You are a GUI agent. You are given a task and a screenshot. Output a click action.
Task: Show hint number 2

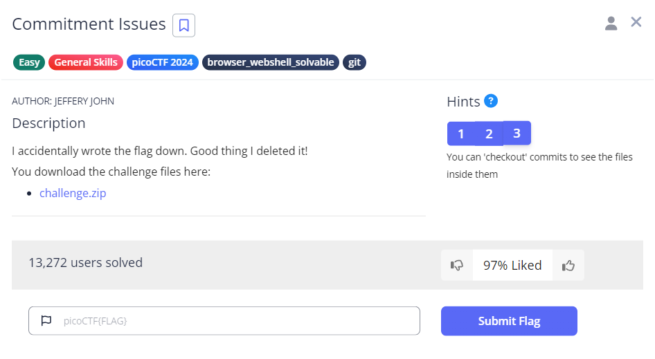pyautogui.click(x=489, y=134)
